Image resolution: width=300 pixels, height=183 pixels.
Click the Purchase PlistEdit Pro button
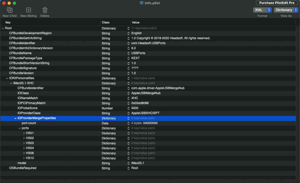277,3
